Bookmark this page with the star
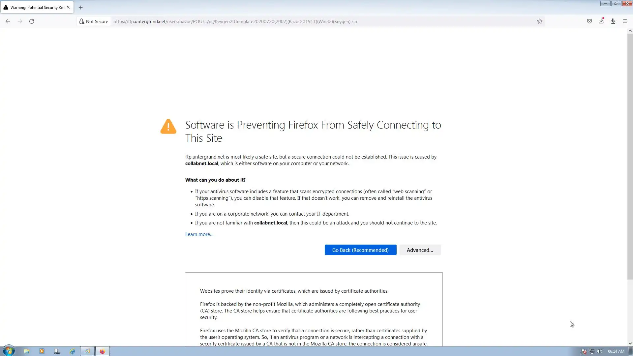This screenshot has width=633, height=356. pos(539,21)
